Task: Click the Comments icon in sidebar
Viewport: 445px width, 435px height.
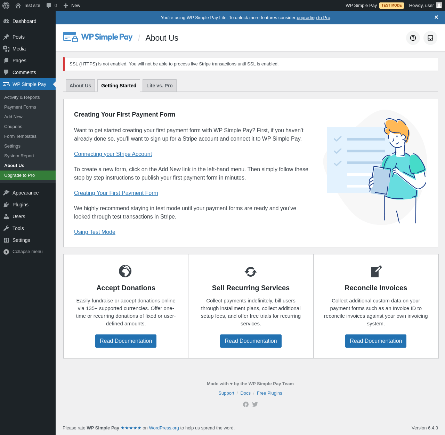Action: click(6, 72)
